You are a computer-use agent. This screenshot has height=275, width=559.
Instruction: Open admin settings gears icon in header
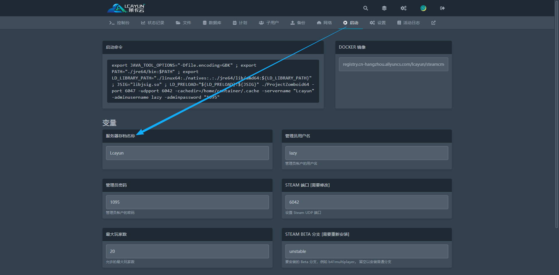tap(403, 8)
